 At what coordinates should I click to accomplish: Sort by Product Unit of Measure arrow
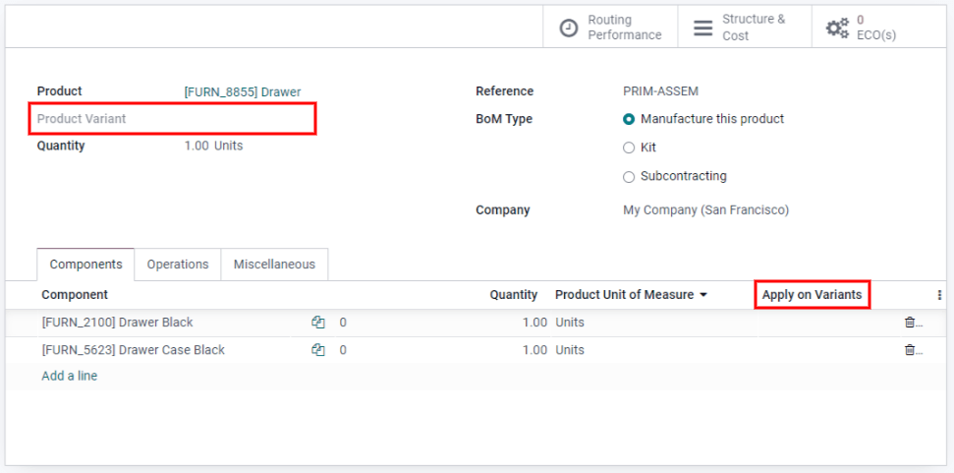click(x=703, y=295)
